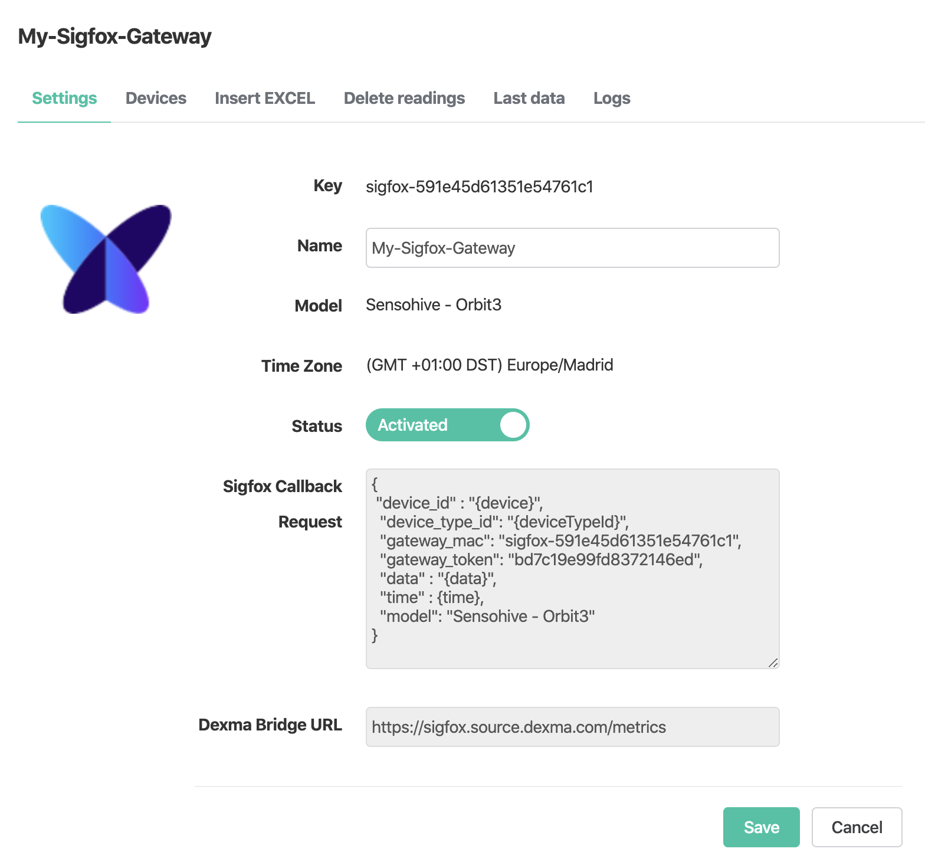Image resolution: width=925 pixels, height=865 pixels.
Task: Click the model text Sensohive - Orbit3
Action: [434, 304]
